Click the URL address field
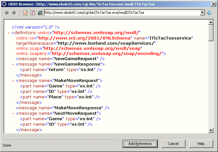The height and width of the screenshot is (152, 218). click(122, 13)
